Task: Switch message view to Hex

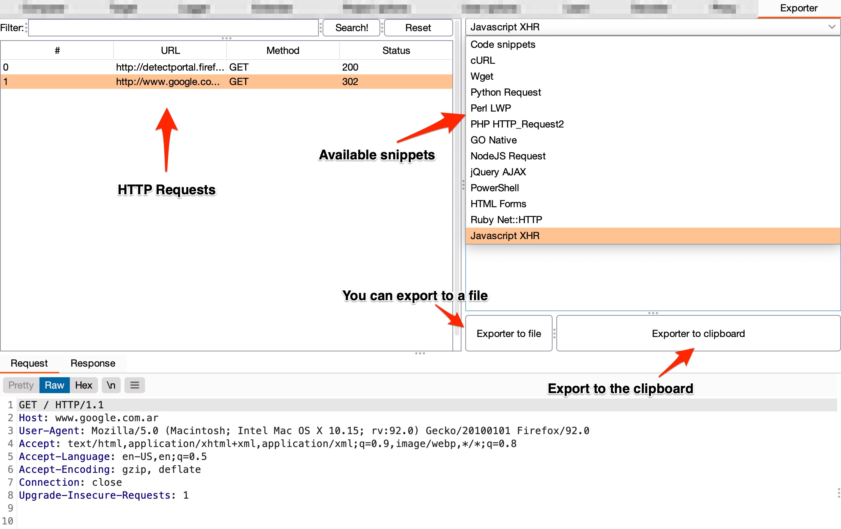Action: pos(83,385)
